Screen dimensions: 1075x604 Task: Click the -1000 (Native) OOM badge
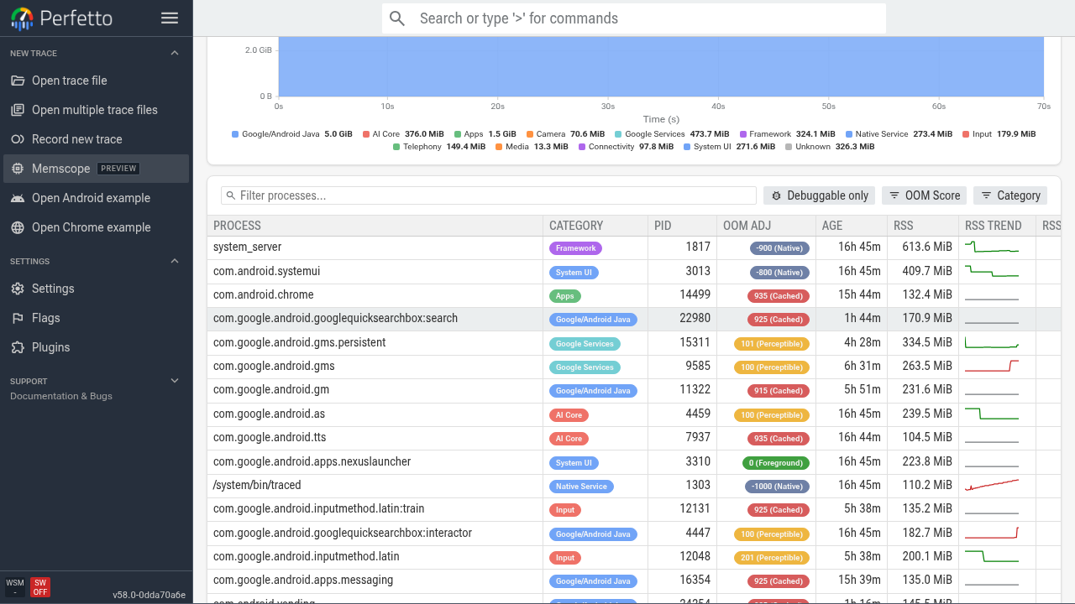pyautogui.click(x=776, y=487)
